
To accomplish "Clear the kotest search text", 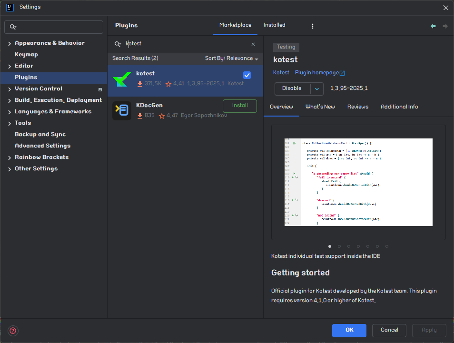I will point(253,44).
